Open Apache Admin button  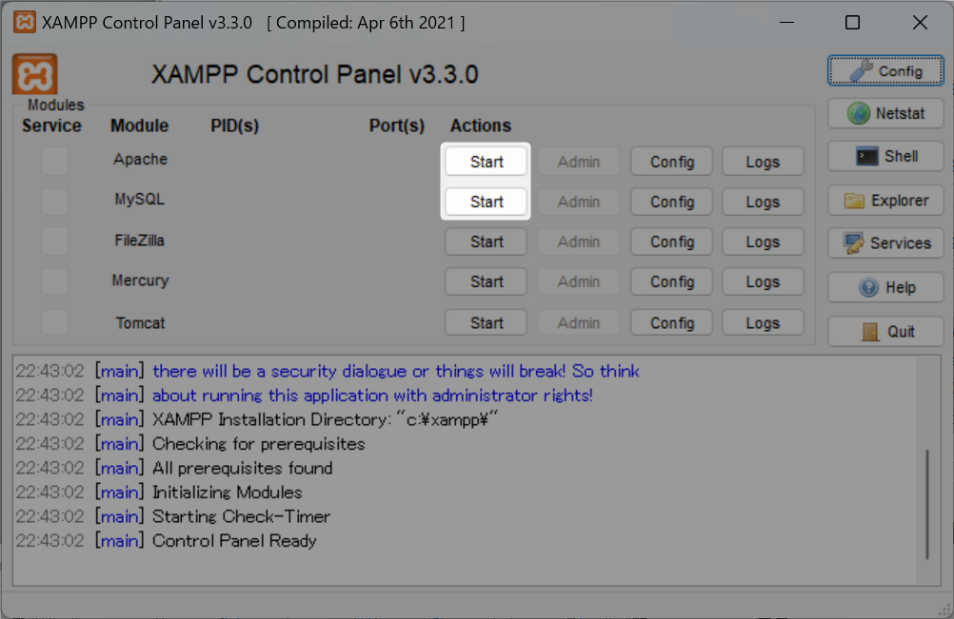pos(579,162)
